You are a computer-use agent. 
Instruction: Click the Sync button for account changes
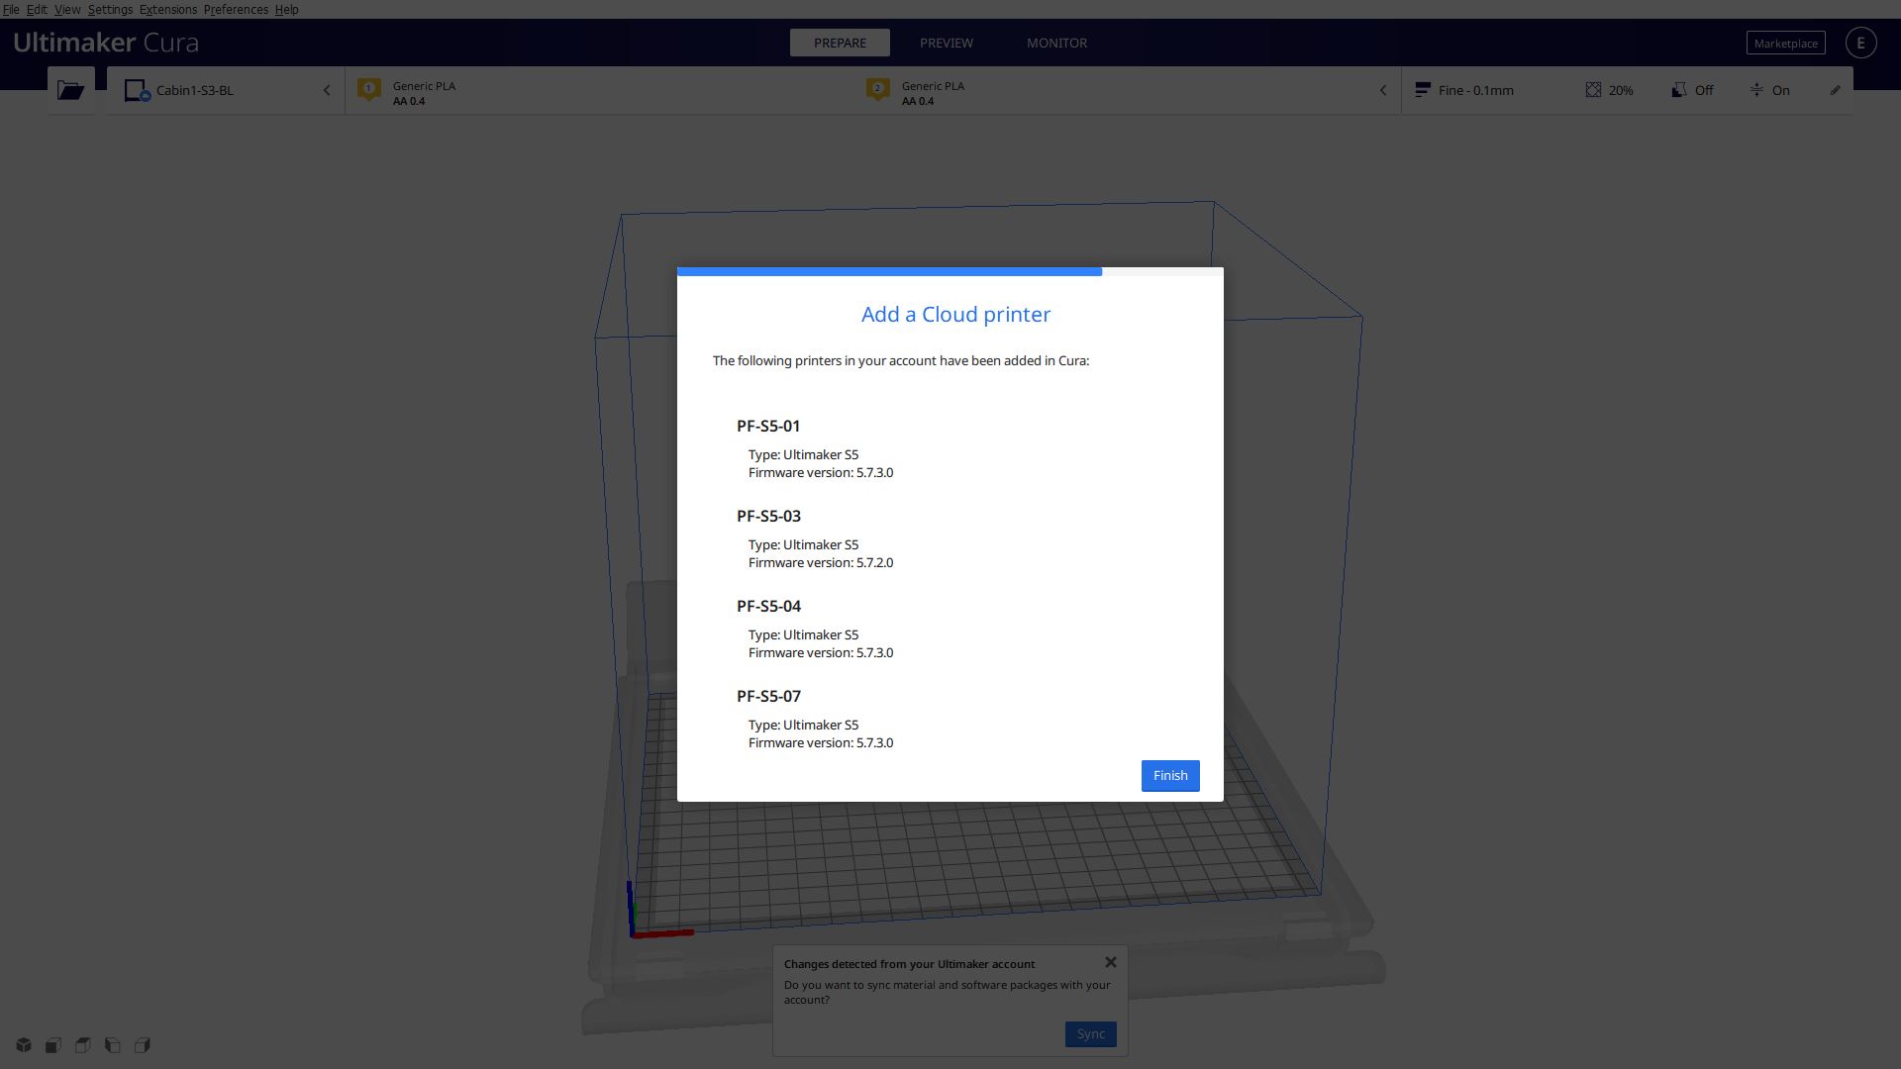pyautogui.click(x=1091, y=1033)
